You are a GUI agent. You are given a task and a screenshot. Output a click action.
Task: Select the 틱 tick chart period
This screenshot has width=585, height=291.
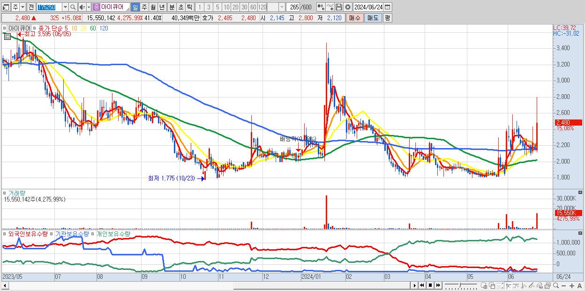(x=189, y=7)
